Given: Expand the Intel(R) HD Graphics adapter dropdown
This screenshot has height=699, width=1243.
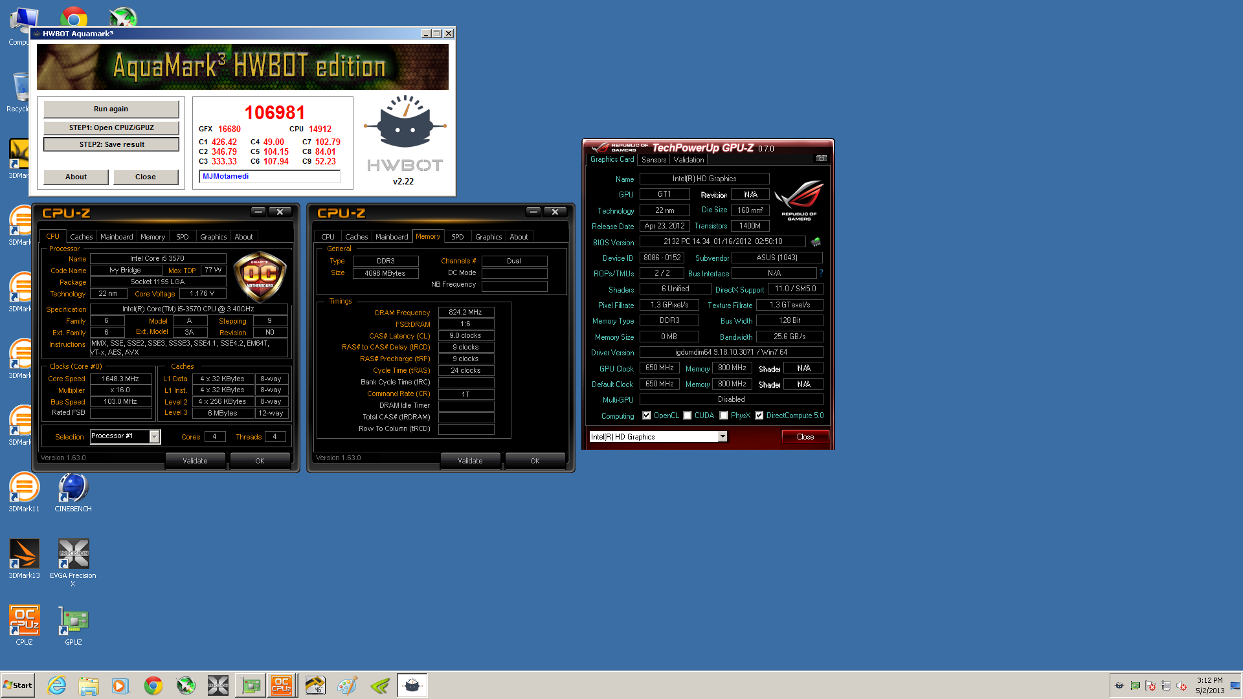Looking at the screenshot, I should click(722, 437).
